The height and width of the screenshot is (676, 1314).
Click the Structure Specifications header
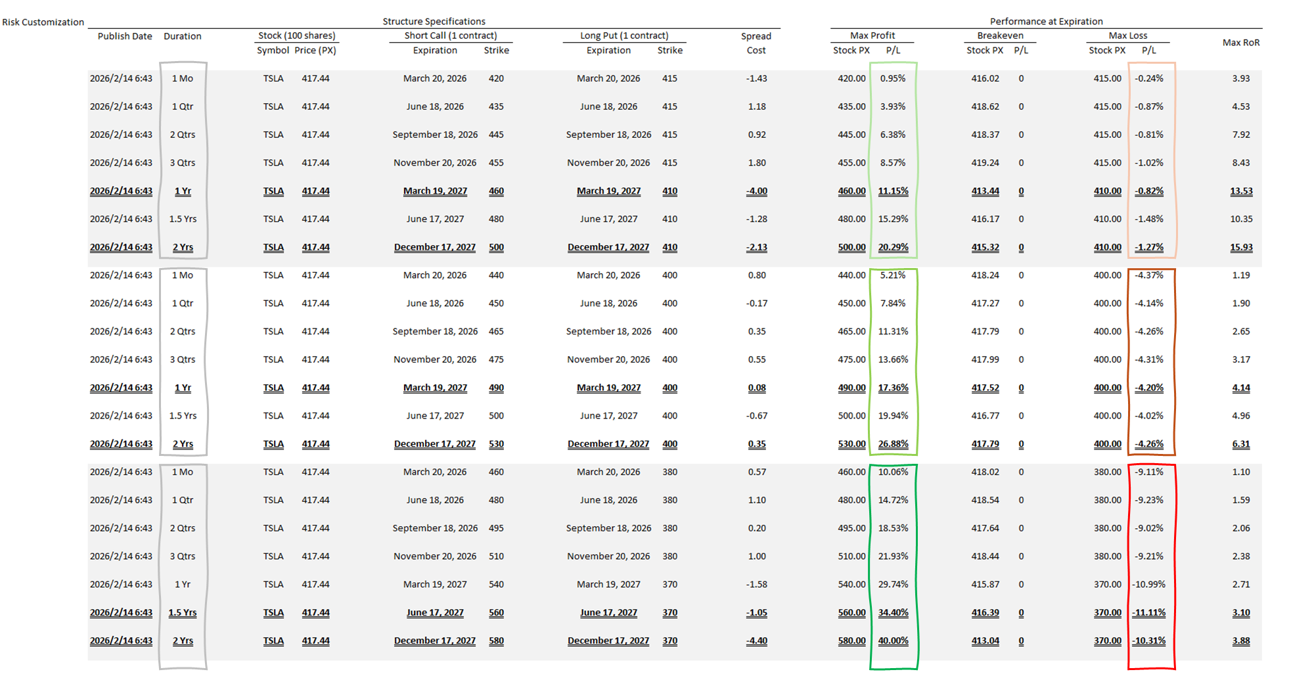[434, 22]
